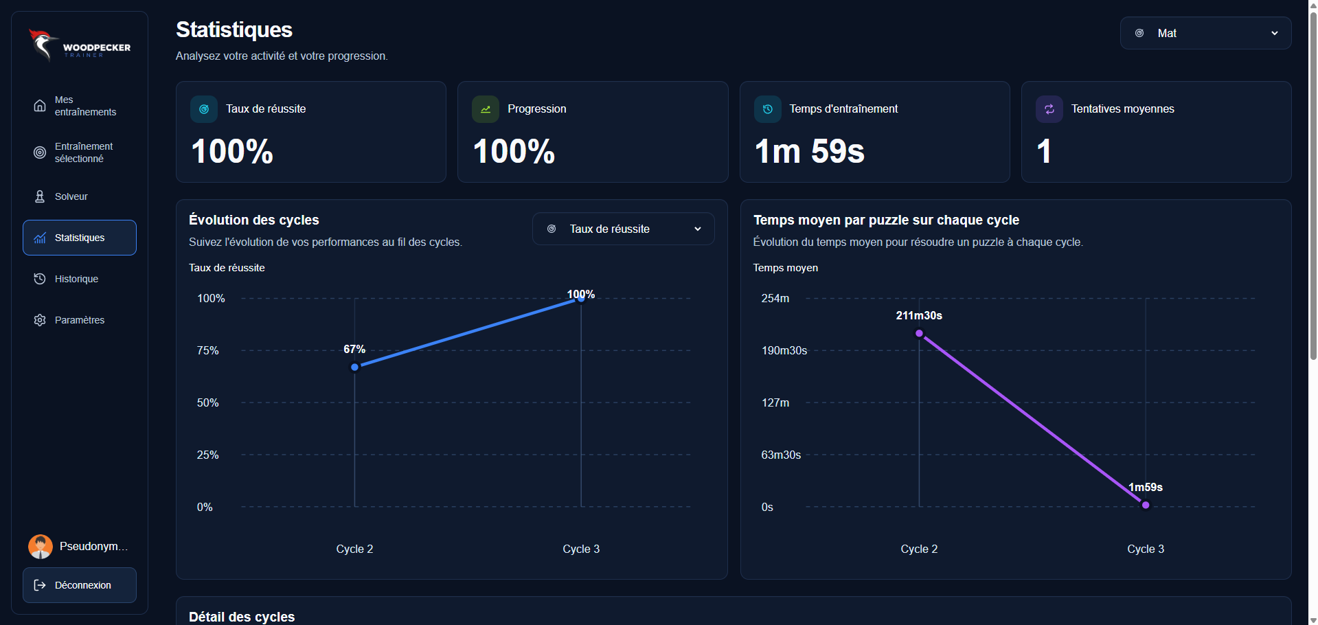This screenshot has width=1318, height=625.
Task: Click the Tentatives moyennes value '1'
Action: 1044,151
